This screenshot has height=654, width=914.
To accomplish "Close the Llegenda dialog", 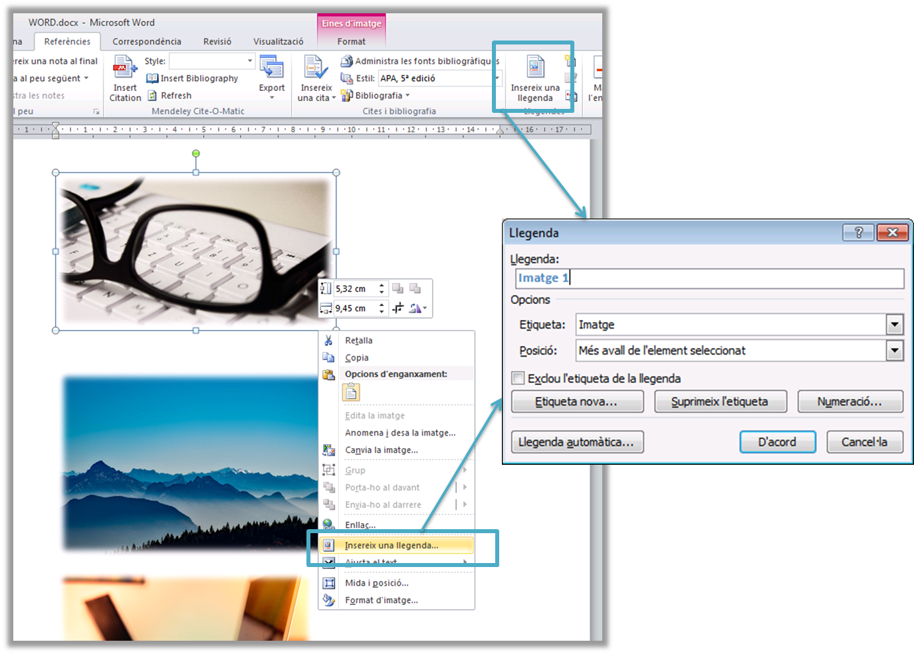I will click(x=892, y=232).
